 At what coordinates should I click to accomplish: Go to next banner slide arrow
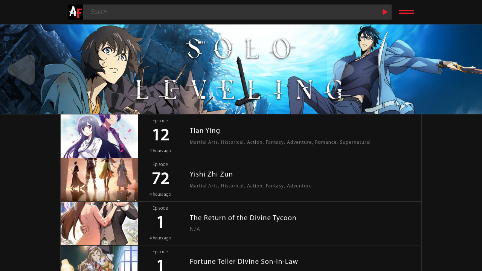click(341, 70)
